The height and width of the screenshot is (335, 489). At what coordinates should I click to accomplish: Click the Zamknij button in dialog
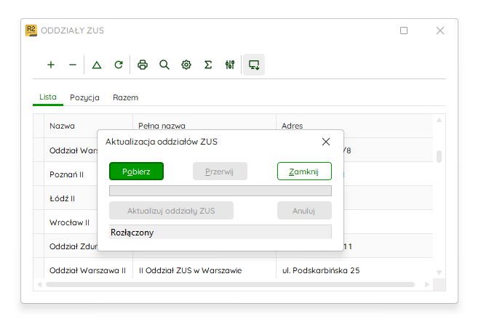click(x=304, y=171)
